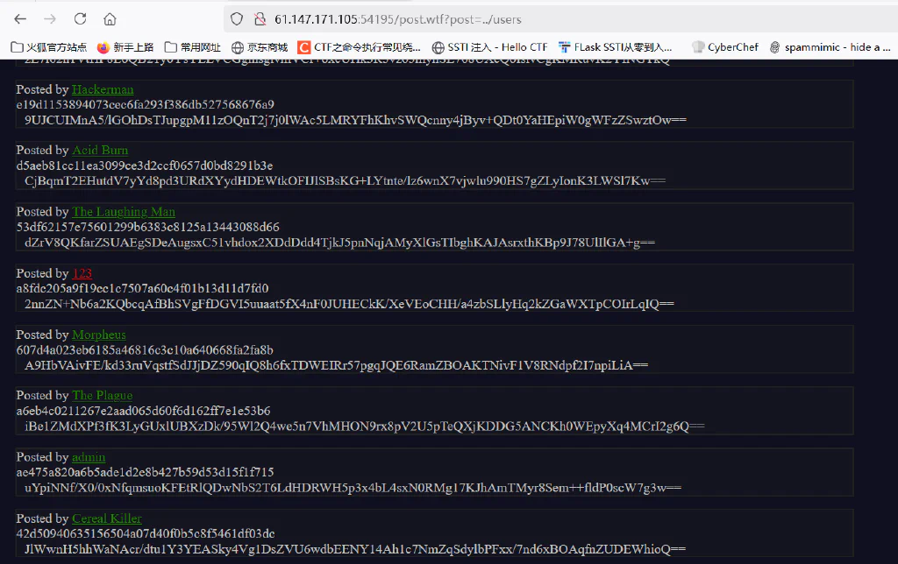Open the CyberChef bookmark
898x564 pixels.
725,47
